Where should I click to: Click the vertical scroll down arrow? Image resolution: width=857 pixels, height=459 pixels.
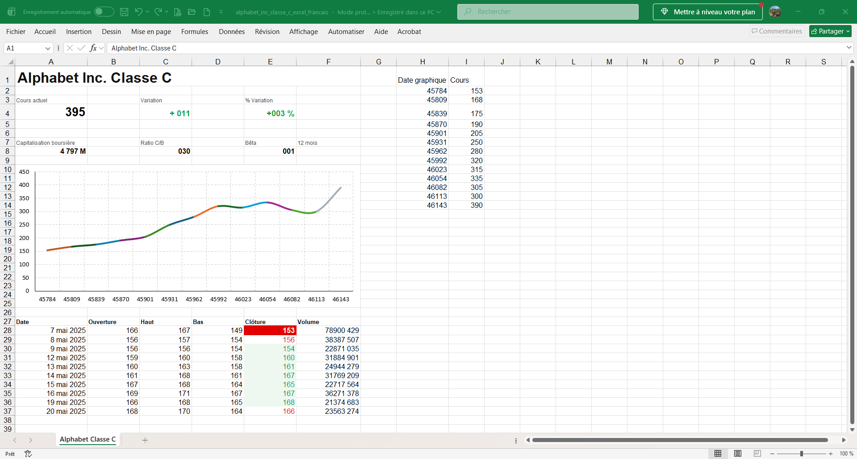pyautogui.click(x=852, y=430)
